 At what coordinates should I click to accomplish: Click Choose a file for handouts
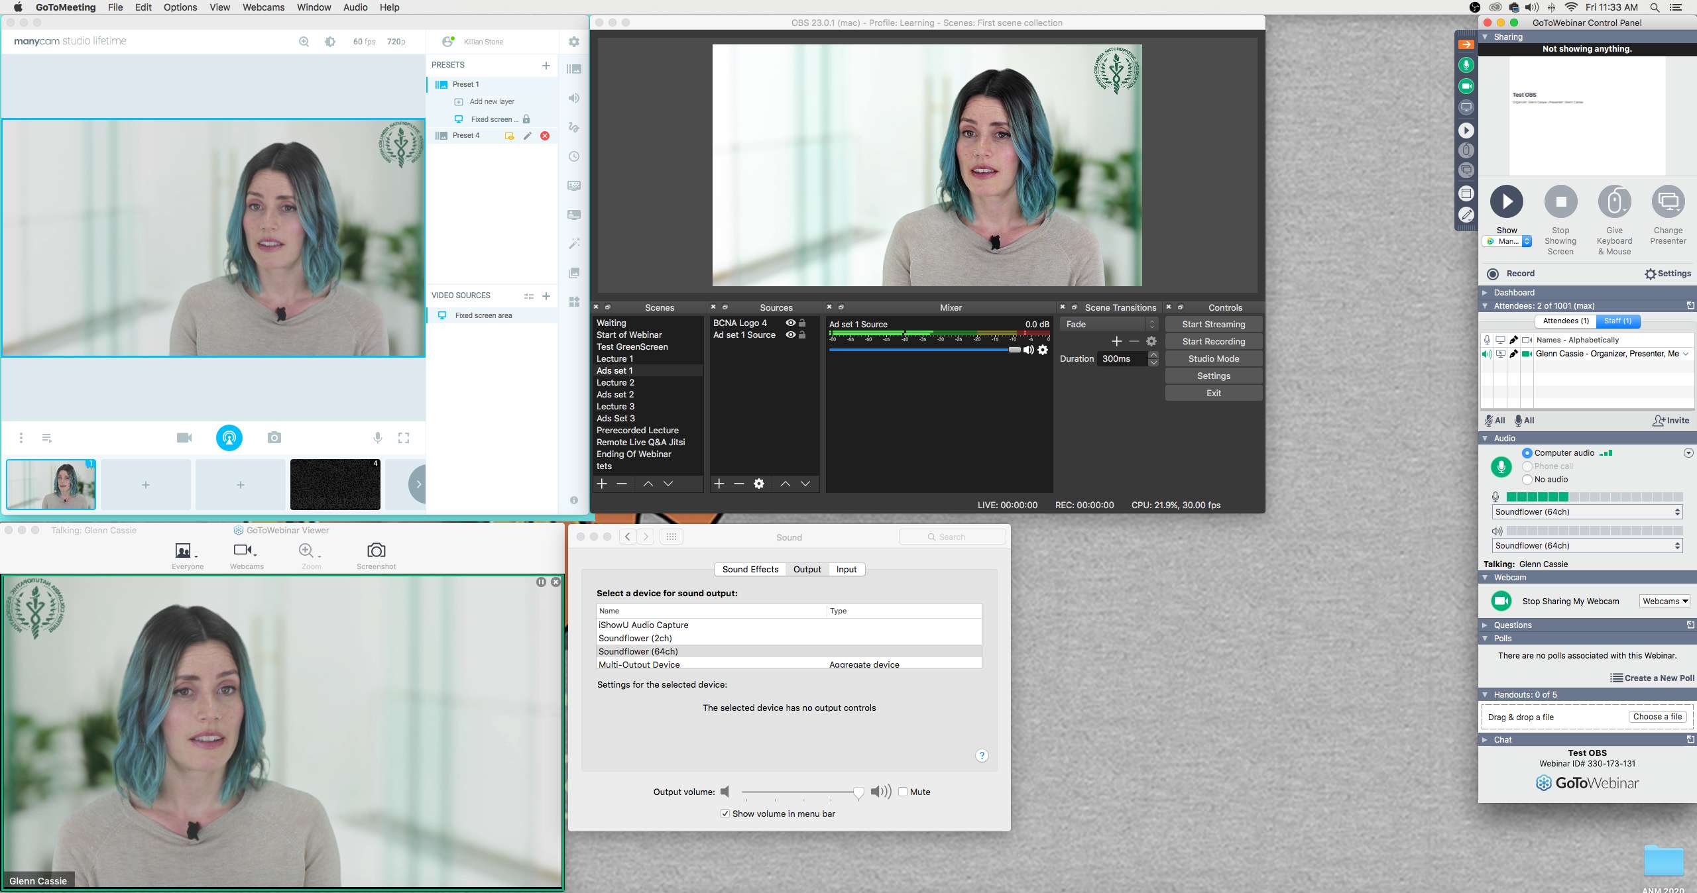pyautogui.click(x=1657, y=717)
